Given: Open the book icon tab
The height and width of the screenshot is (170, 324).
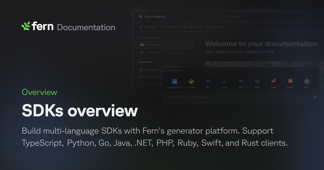Looking at the screenshot, I should [x=163, y=27].
